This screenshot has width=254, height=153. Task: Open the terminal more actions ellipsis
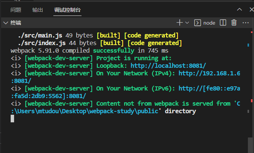click(245, 23)
